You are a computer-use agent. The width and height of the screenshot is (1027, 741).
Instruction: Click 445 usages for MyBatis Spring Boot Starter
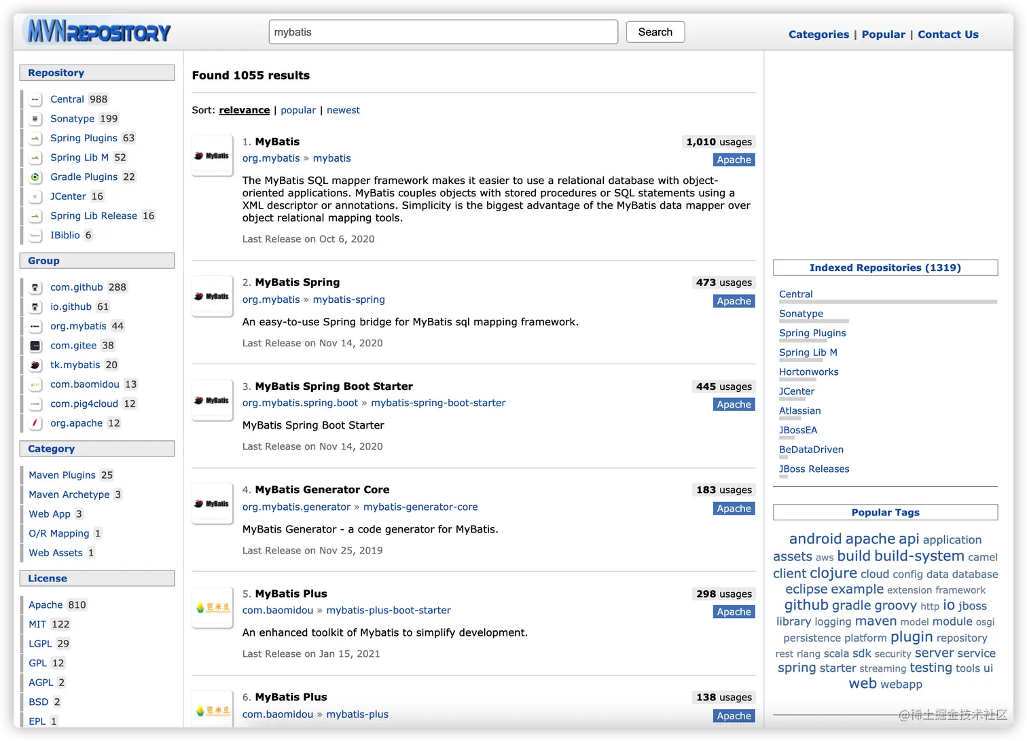[723, 386]
